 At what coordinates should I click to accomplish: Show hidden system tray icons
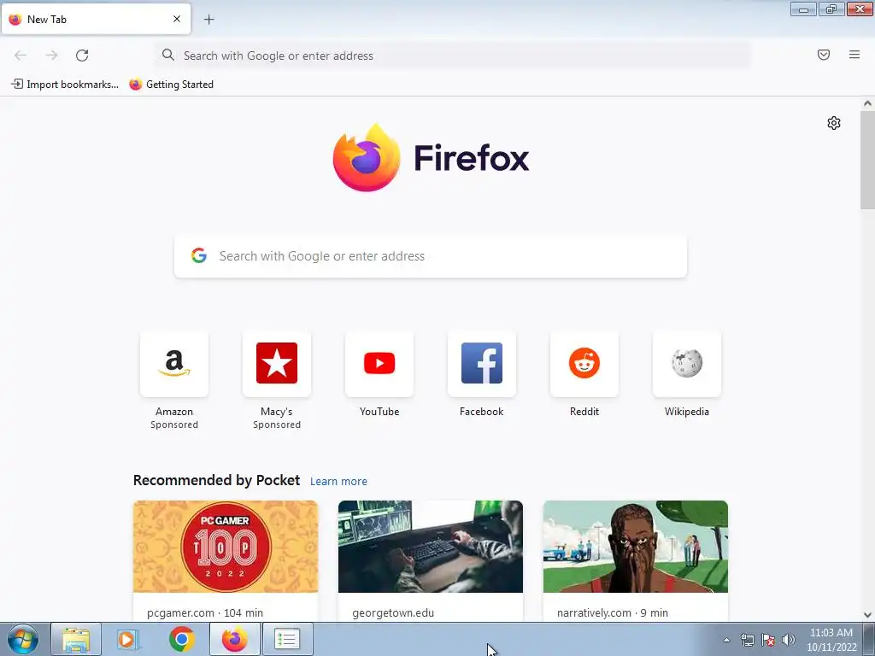(x=726, y=640)
